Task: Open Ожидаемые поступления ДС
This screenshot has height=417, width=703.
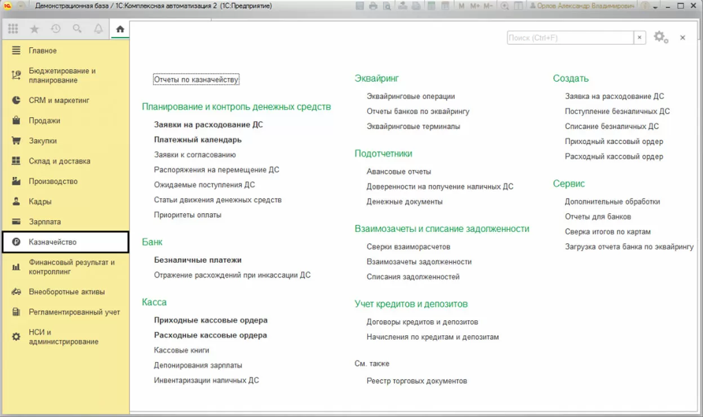Action: point(204,185)
